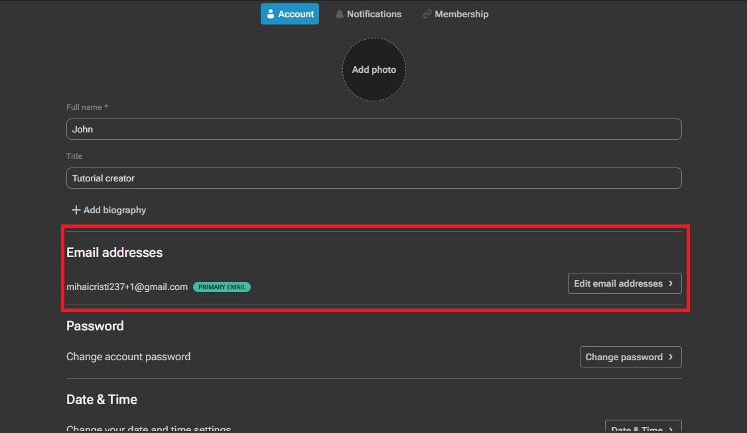Click the Email addresses section heading

114,252
